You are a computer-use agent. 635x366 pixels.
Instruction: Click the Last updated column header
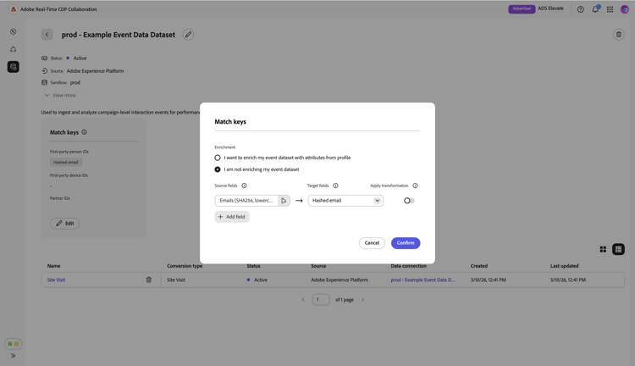pos(564,266)
